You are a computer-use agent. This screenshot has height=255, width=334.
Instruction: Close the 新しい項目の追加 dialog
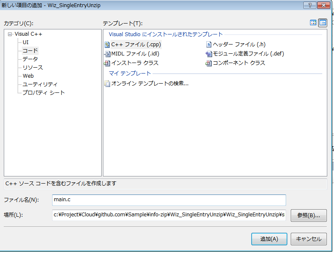(323, 5)
